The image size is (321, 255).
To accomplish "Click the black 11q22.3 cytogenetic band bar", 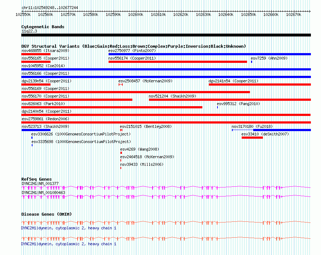I will 166,35.
